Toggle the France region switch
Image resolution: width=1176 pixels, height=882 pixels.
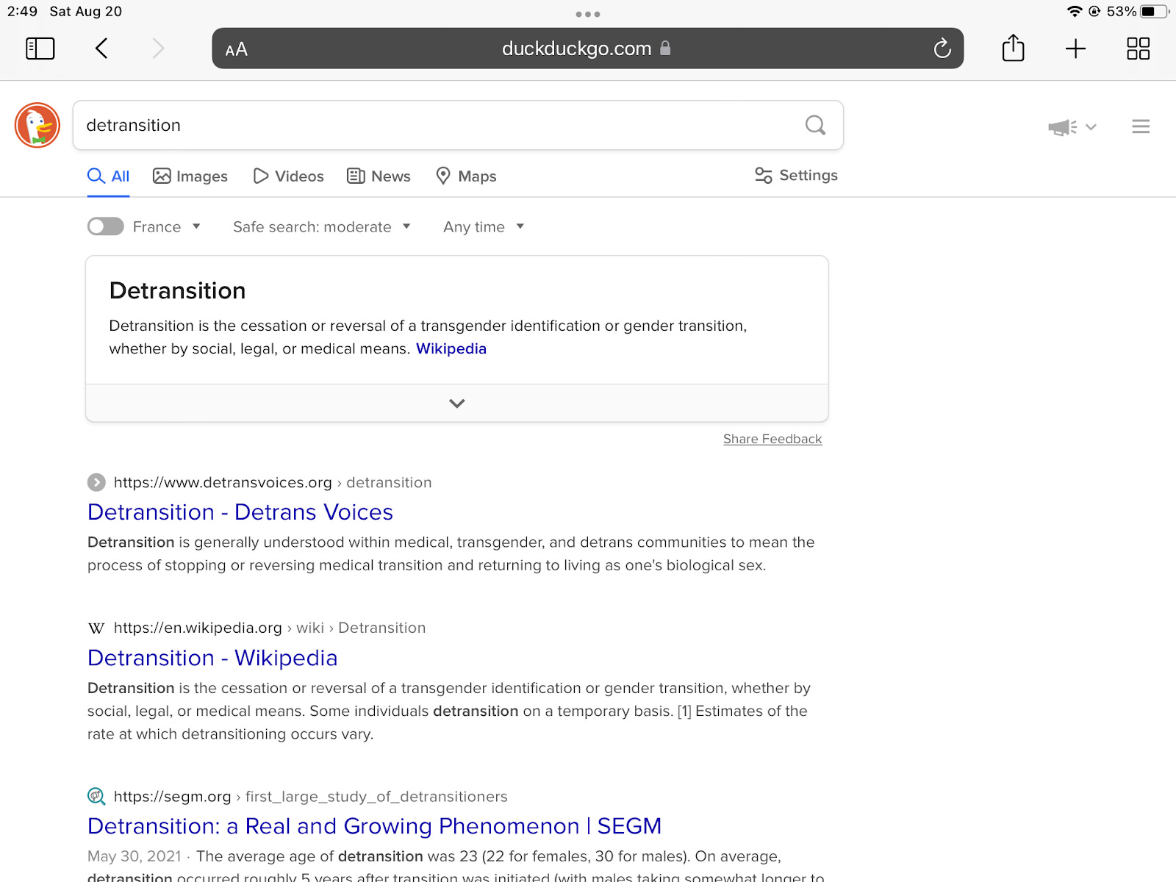click(106, 226)
